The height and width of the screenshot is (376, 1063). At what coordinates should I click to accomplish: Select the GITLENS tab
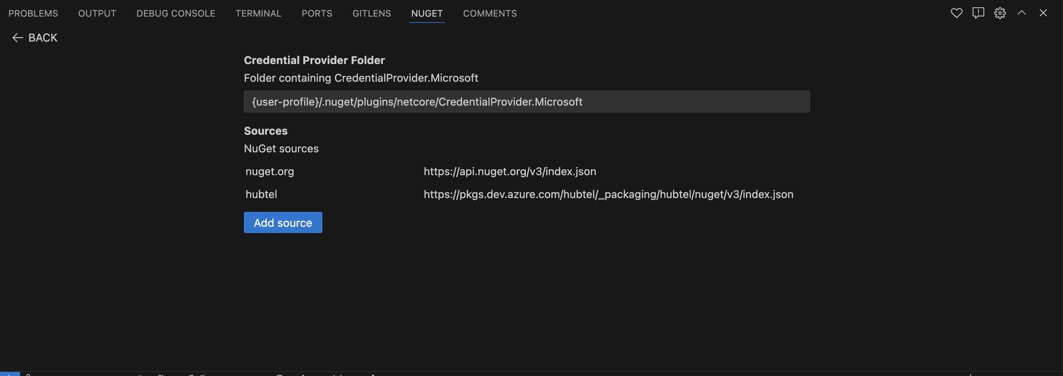[x=372, y=13]
